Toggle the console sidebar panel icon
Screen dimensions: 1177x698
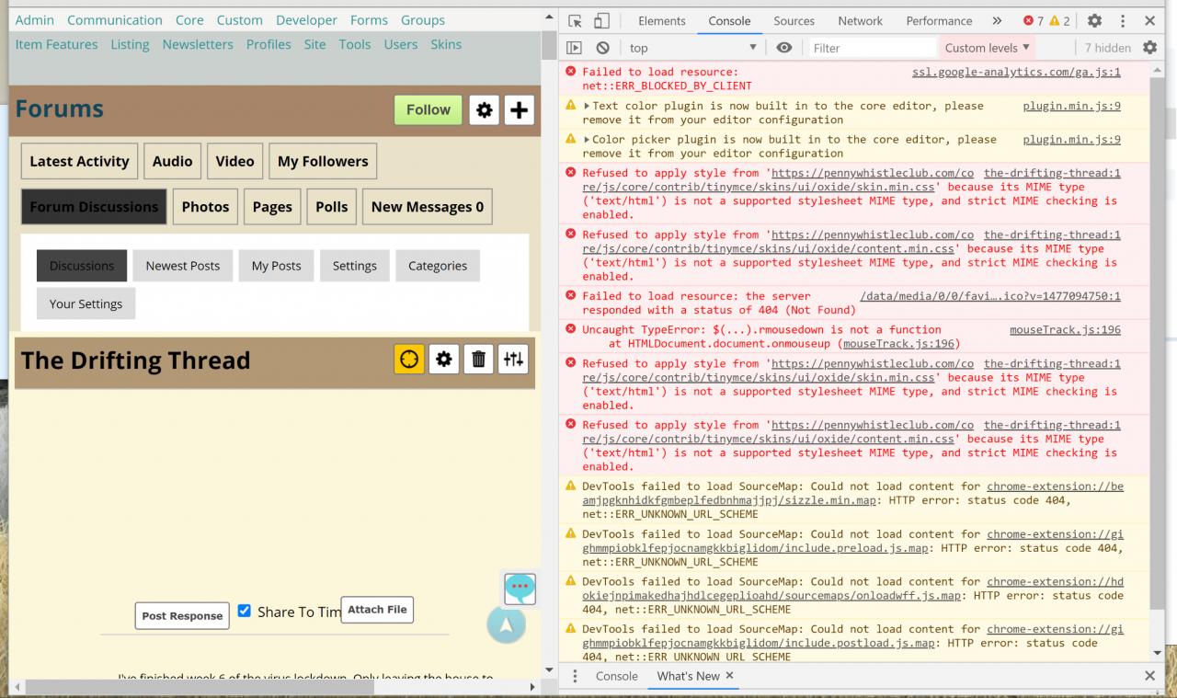tap(574, 48)
